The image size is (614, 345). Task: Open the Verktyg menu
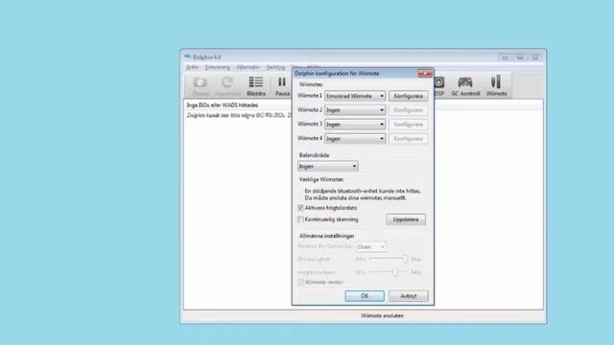click(275, 67)
